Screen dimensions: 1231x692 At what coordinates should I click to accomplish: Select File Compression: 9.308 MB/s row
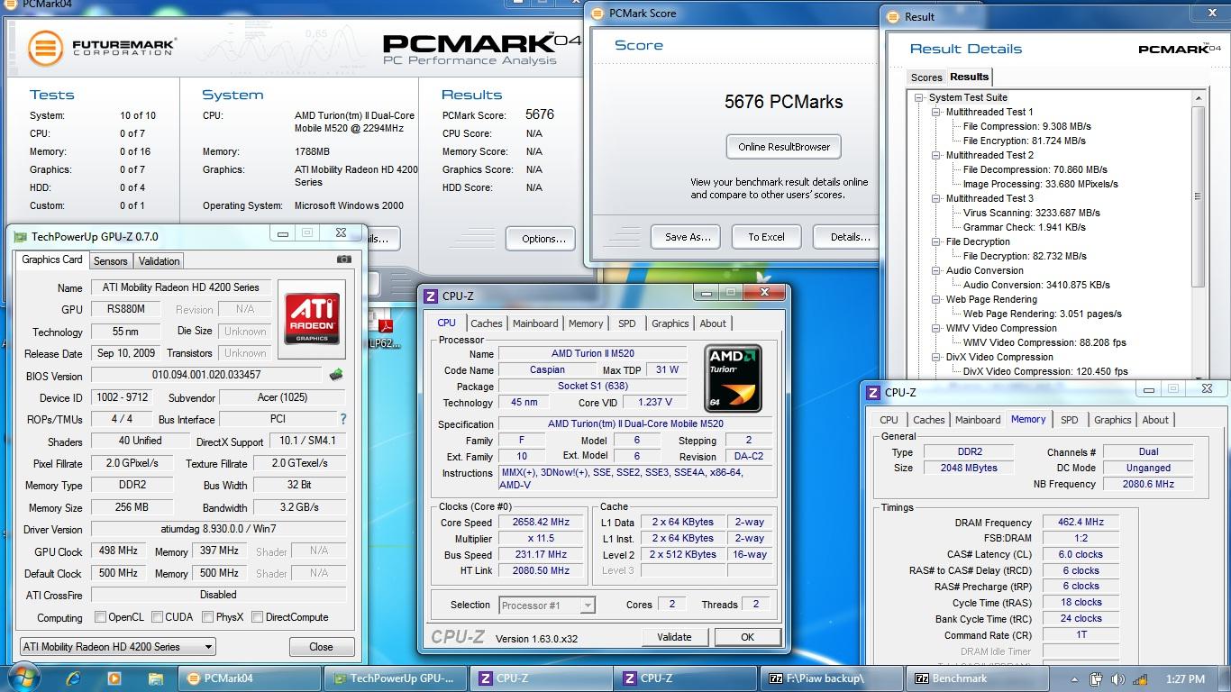[x=1026, y=126]
